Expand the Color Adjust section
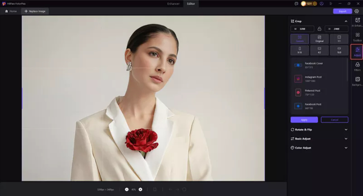This screenshot has width=363, height=196. 346,148
